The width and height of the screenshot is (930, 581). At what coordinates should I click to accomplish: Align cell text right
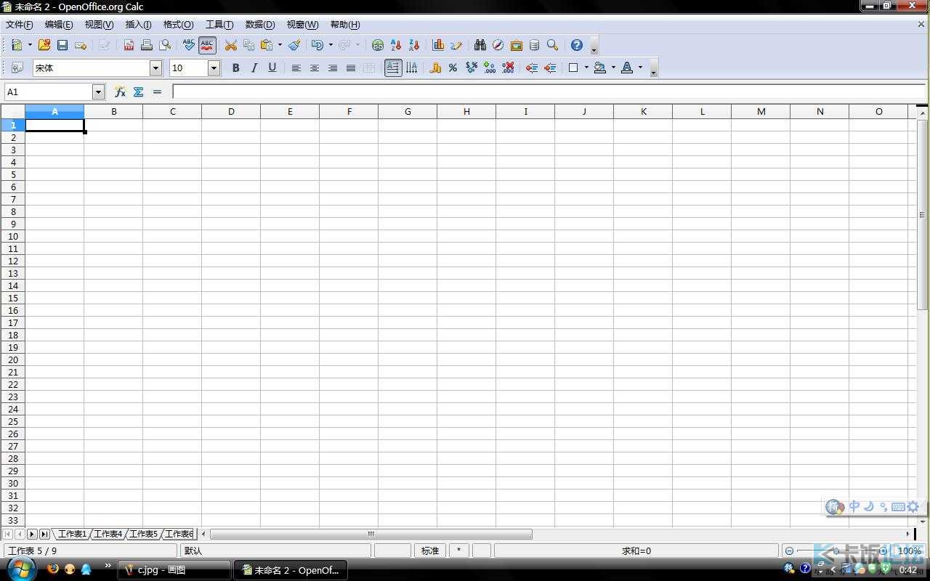[x=333, y=68]
